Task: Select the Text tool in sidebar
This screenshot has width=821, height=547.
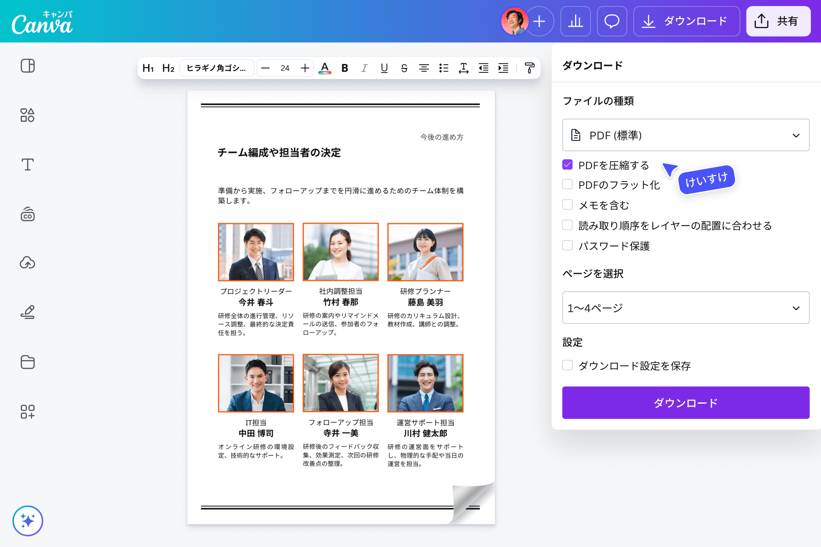Action: (28, 164)
